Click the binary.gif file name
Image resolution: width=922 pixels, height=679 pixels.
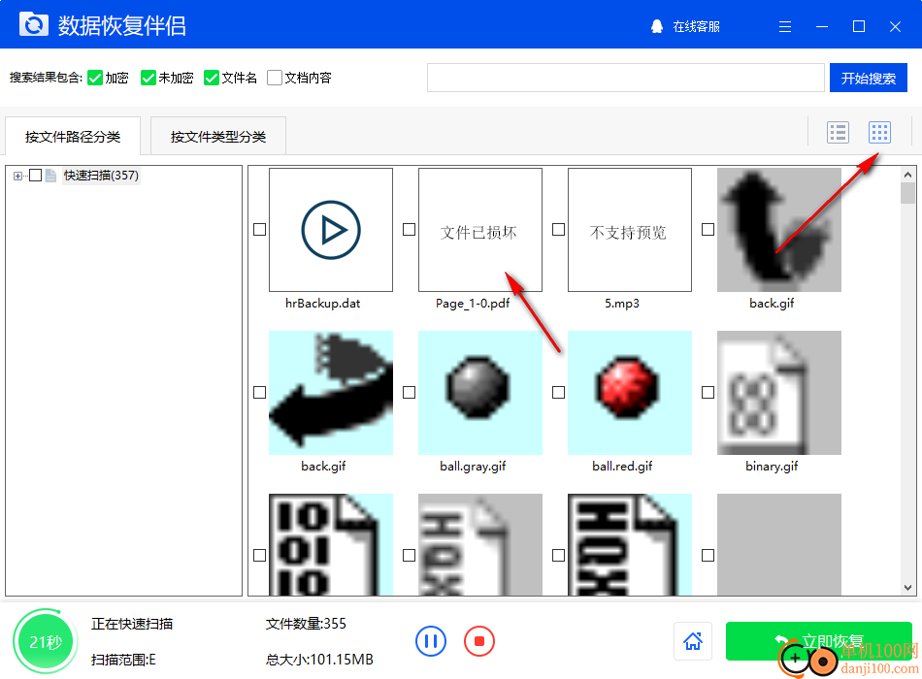tap(772, 467)
